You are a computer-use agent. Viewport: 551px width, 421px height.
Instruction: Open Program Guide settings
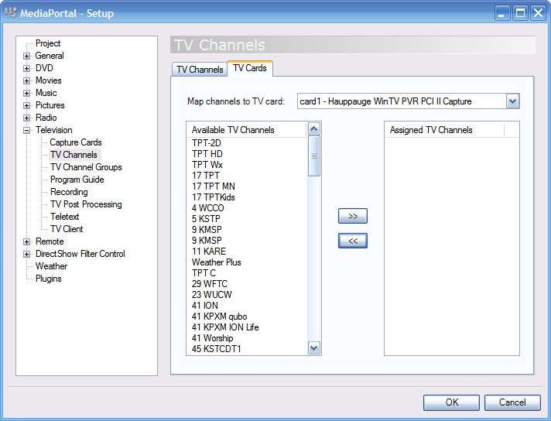pos(77,180)
